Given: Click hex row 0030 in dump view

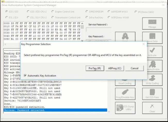Looking at the screenshot, I should tap(42, 33).
